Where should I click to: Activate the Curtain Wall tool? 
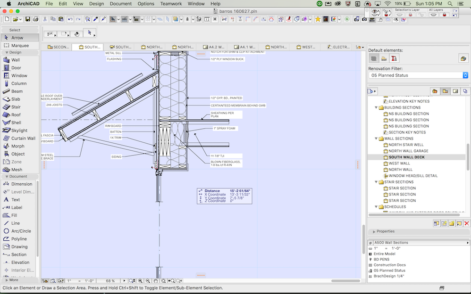pyautogui.click(x=23, y=139)
